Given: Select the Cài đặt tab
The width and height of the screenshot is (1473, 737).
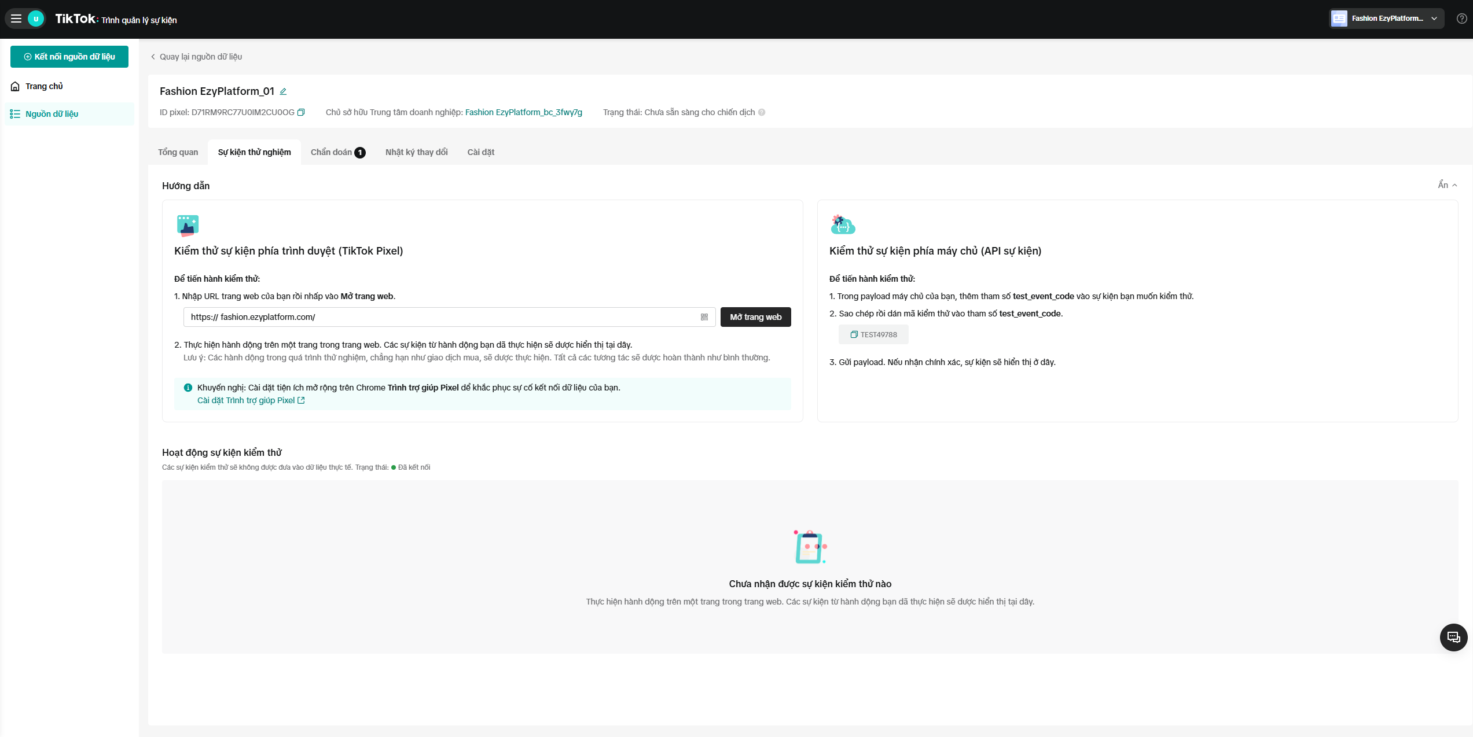Looking at the screenshot, I should [480, 152].
